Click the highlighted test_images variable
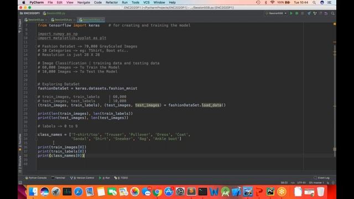This screenshot has width=354, height=199. (x=147, y=105)
